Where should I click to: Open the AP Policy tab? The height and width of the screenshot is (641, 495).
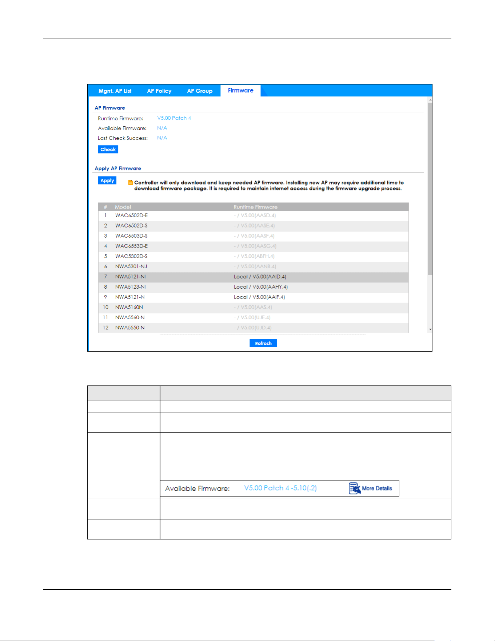click(x=159, y=91)
